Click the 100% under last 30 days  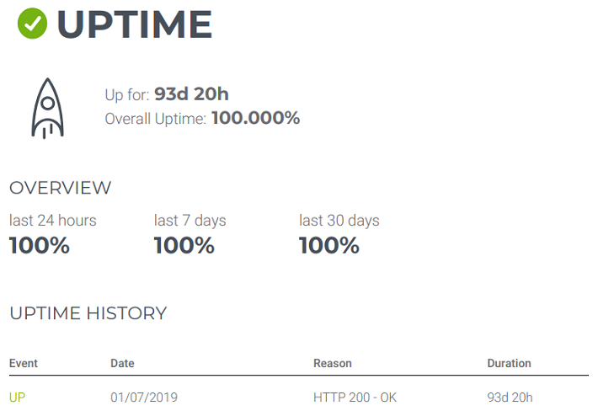329,245
